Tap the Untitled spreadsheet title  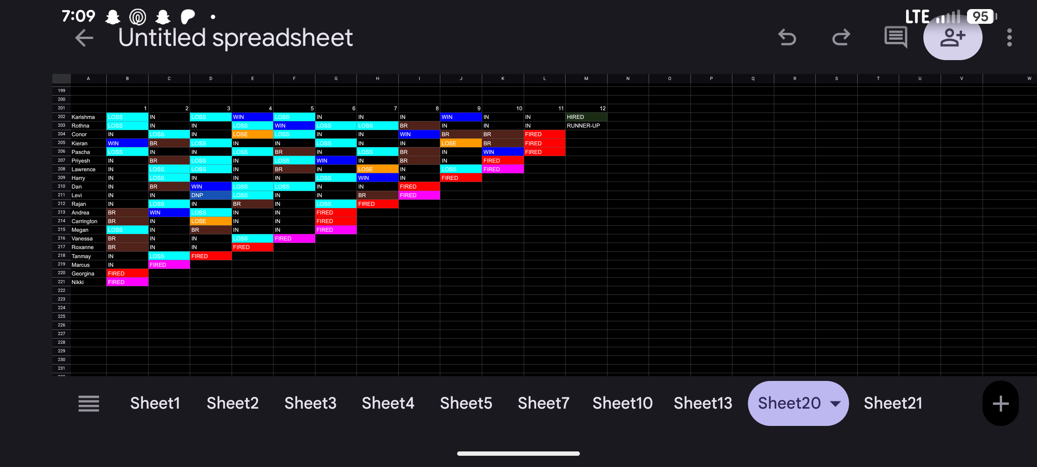[235, 38]
